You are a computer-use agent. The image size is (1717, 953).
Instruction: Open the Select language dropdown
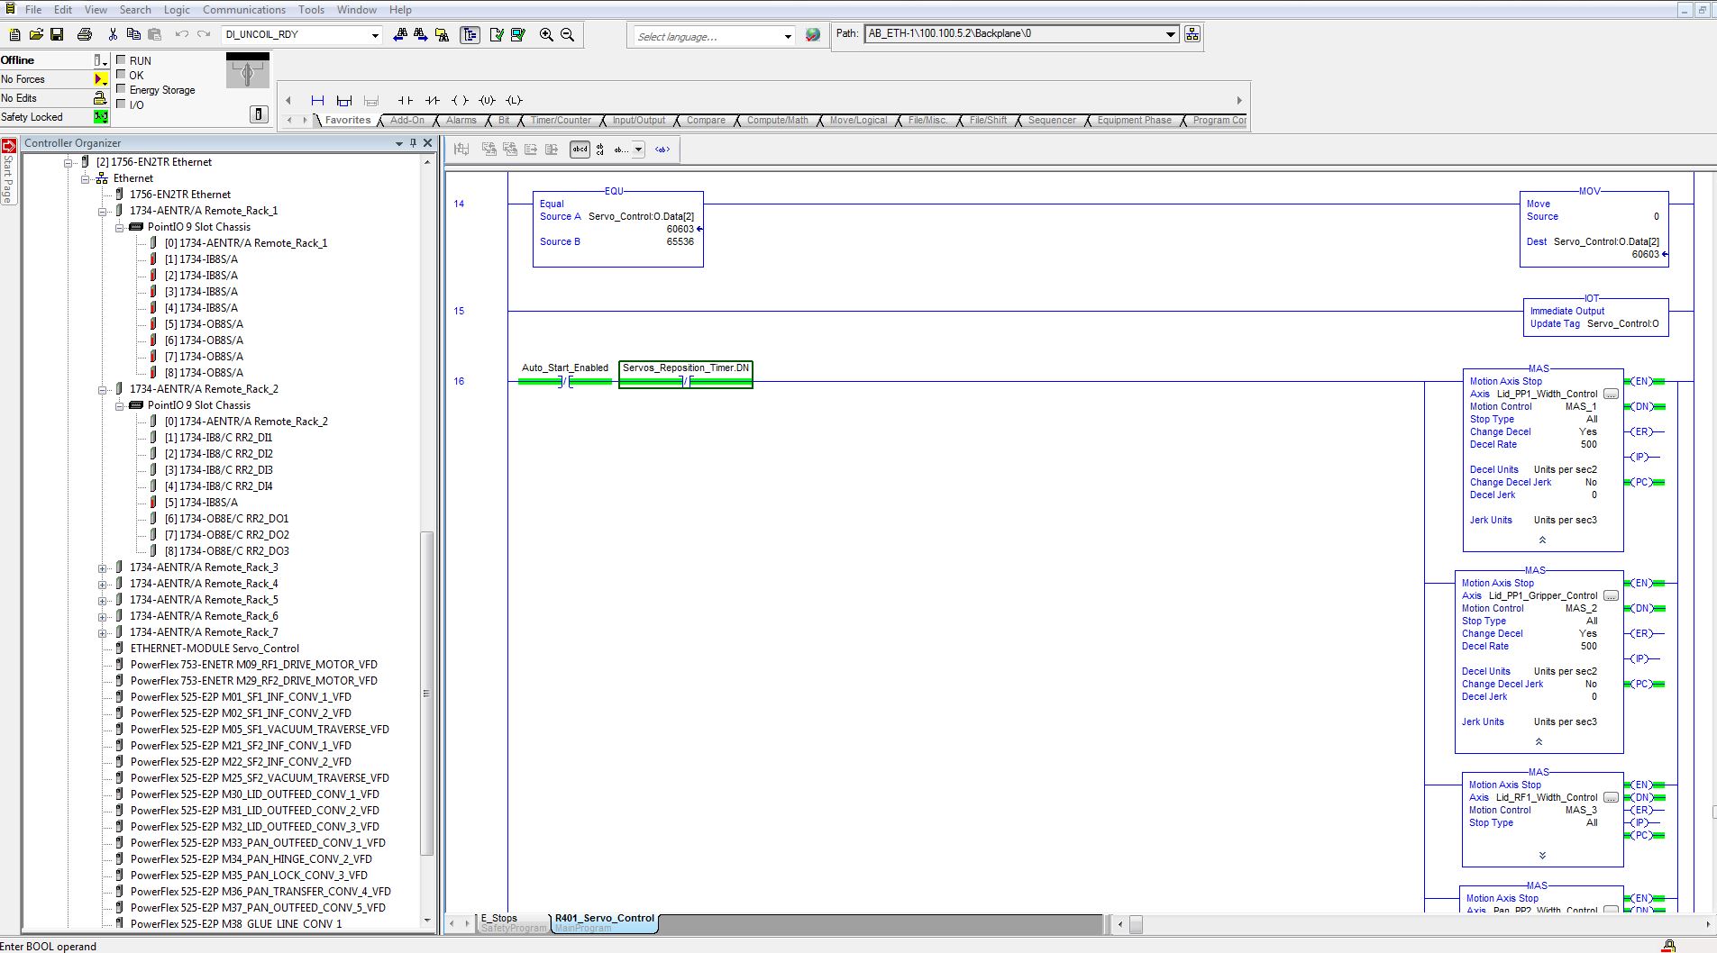tap(788, 36)
